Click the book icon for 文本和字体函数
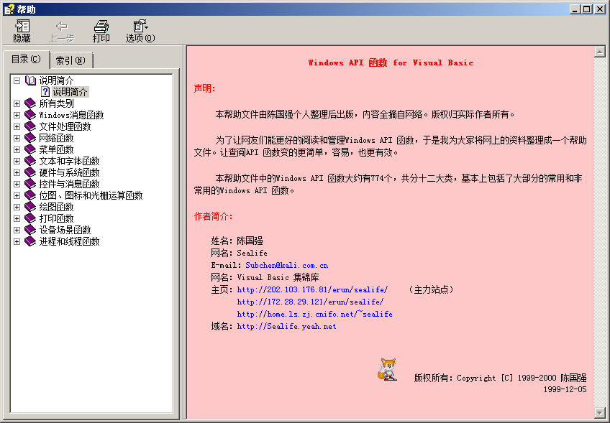 pos(30,161)
